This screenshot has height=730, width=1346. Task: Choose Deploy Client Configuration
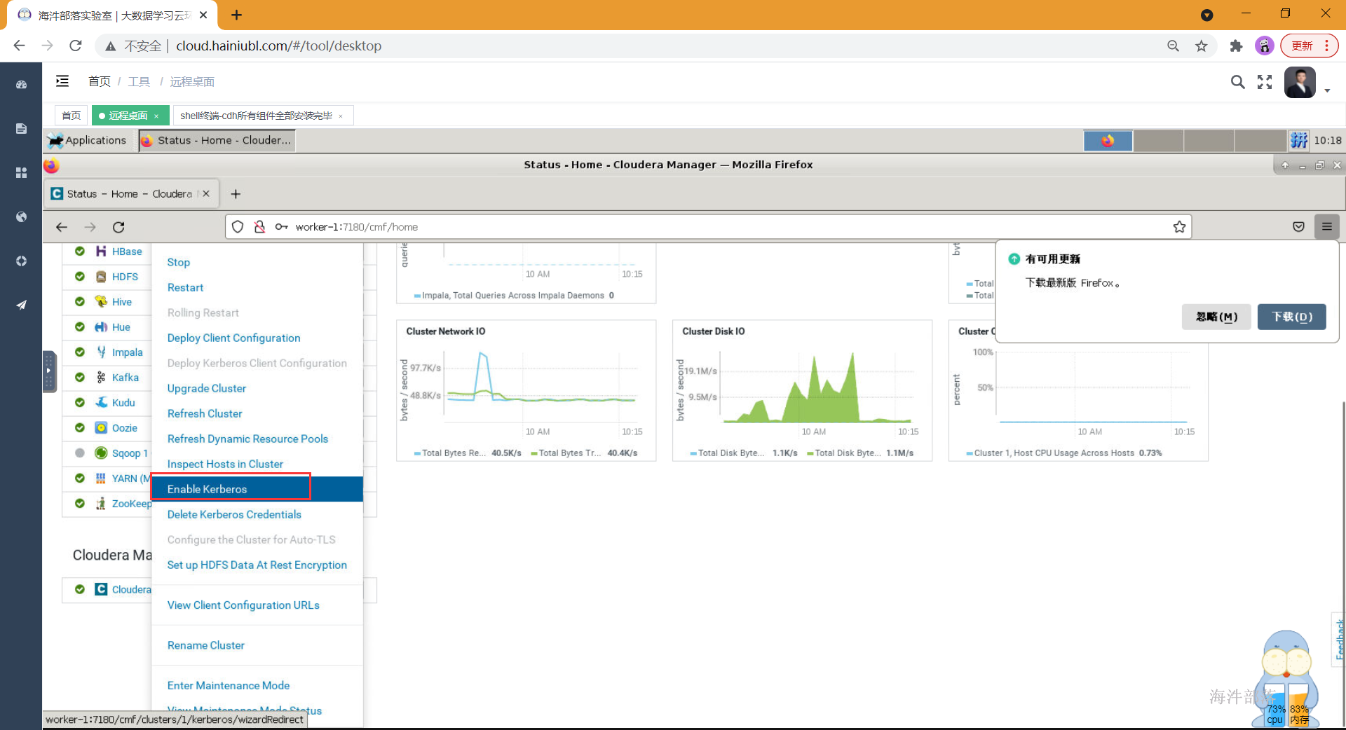pos(233,338)
